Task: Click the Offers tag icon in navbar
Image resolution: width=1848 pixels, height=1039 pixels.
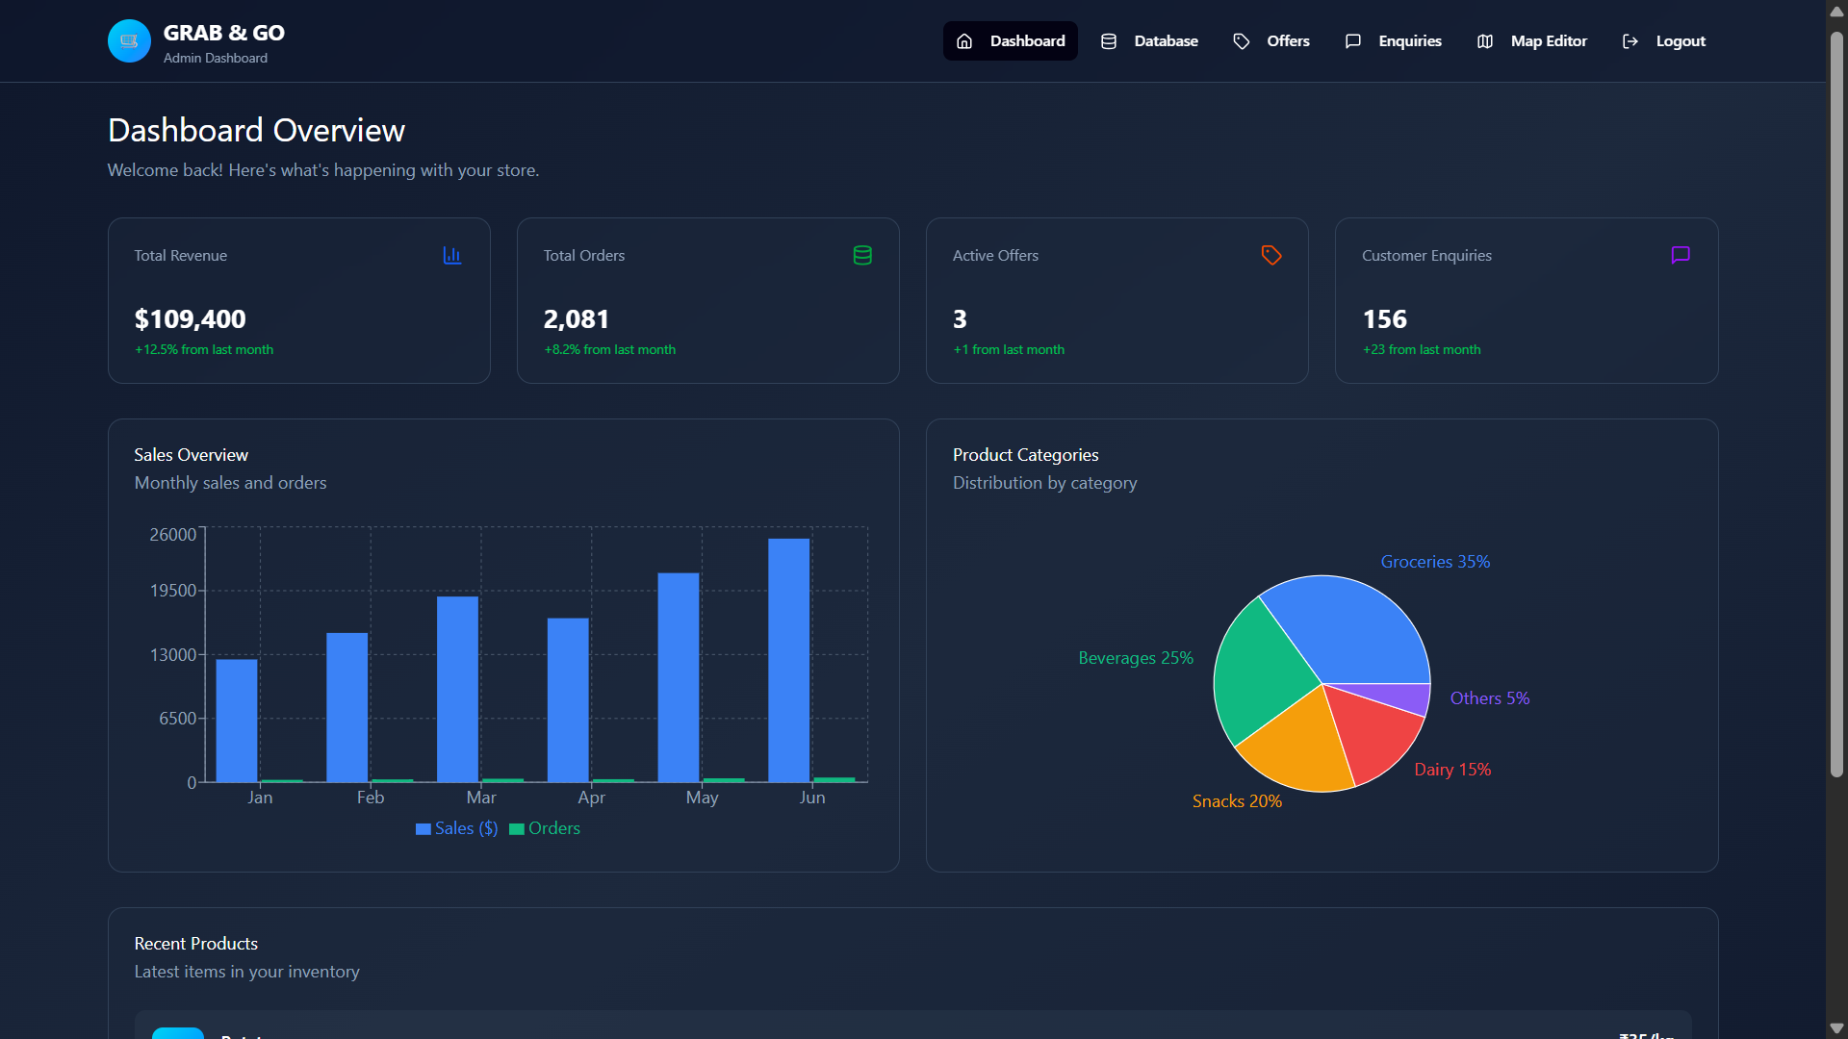Action: (1241, 40)
